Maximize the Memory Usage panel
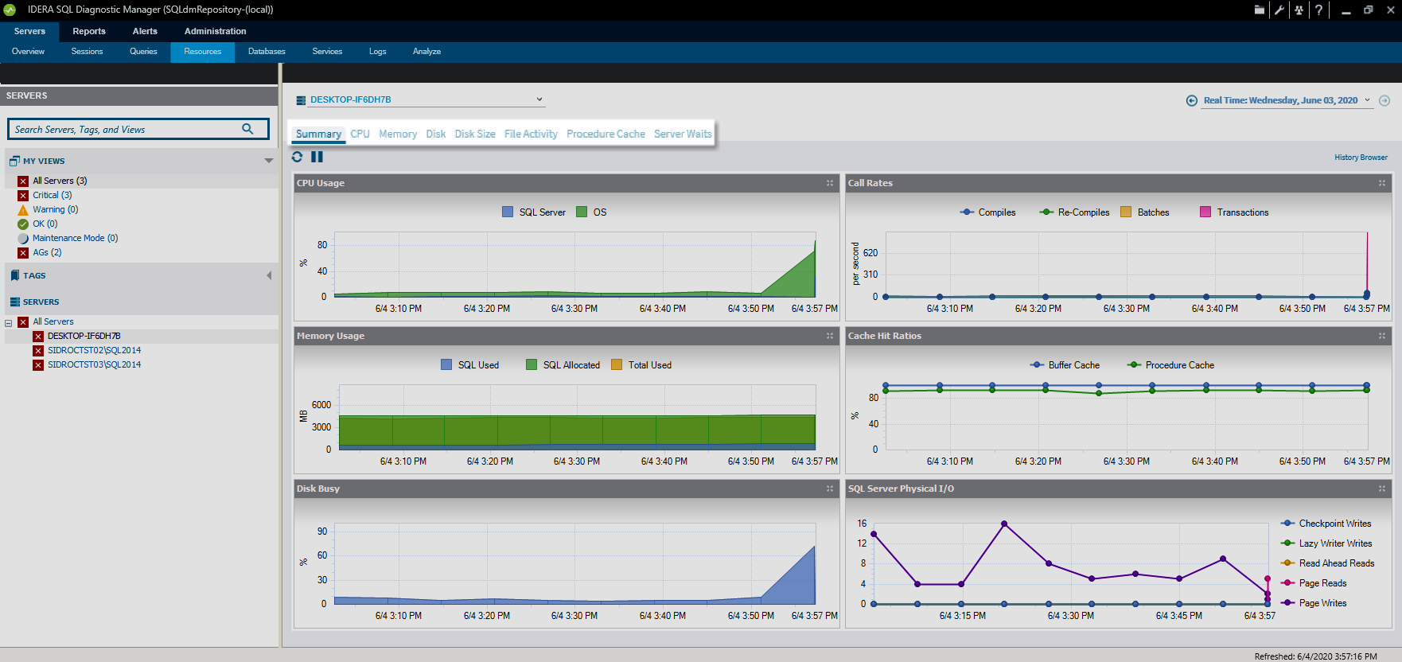The image size is (1402, 662). pyautogui.click(x=830, y=336)
